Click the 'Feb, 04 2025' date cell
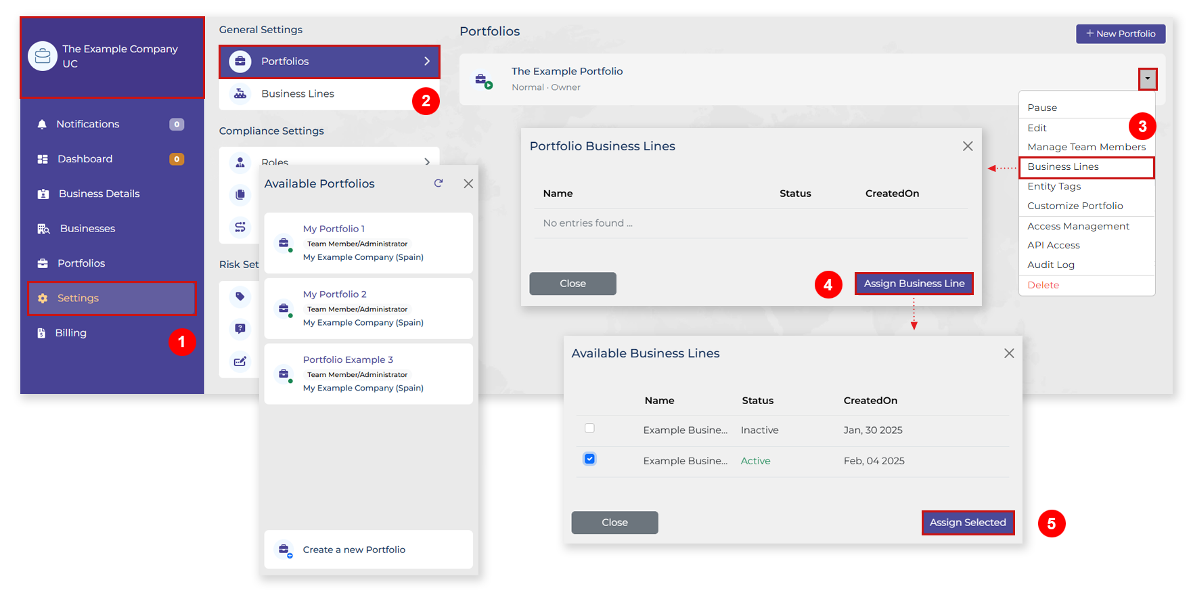Image resolution: width=1191 pixels, height=597 pixels. pyautogui.click(x=874, y=461)
